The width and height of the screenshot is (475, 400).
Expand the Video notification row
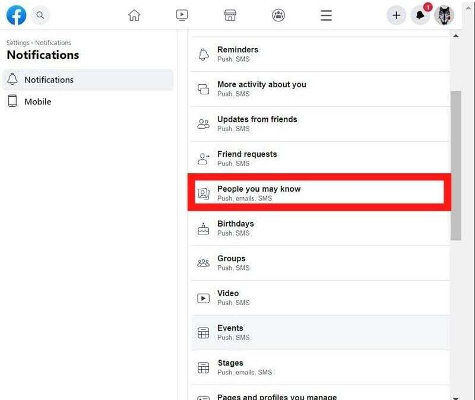[321, 298]
